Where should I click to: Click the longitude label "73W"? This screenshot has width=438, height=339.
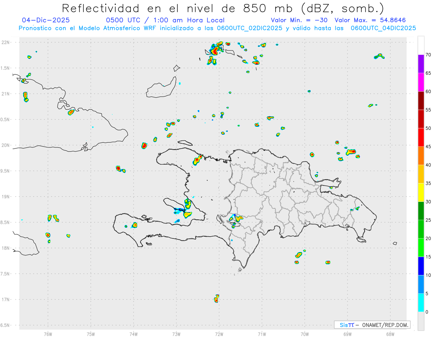pos(176,334)
